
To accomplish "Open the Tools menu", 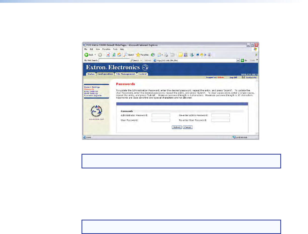I will [115, 49].
